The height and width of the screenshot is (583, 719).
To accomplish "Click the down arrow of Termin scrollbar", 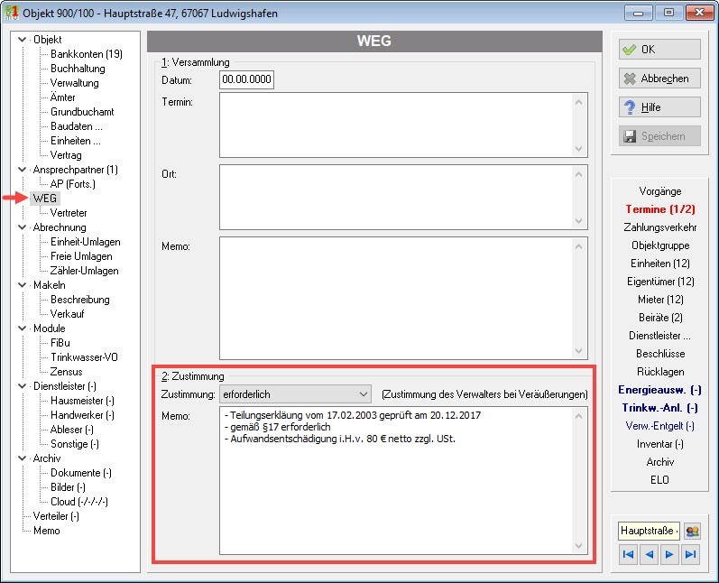I will click(578, 149).
